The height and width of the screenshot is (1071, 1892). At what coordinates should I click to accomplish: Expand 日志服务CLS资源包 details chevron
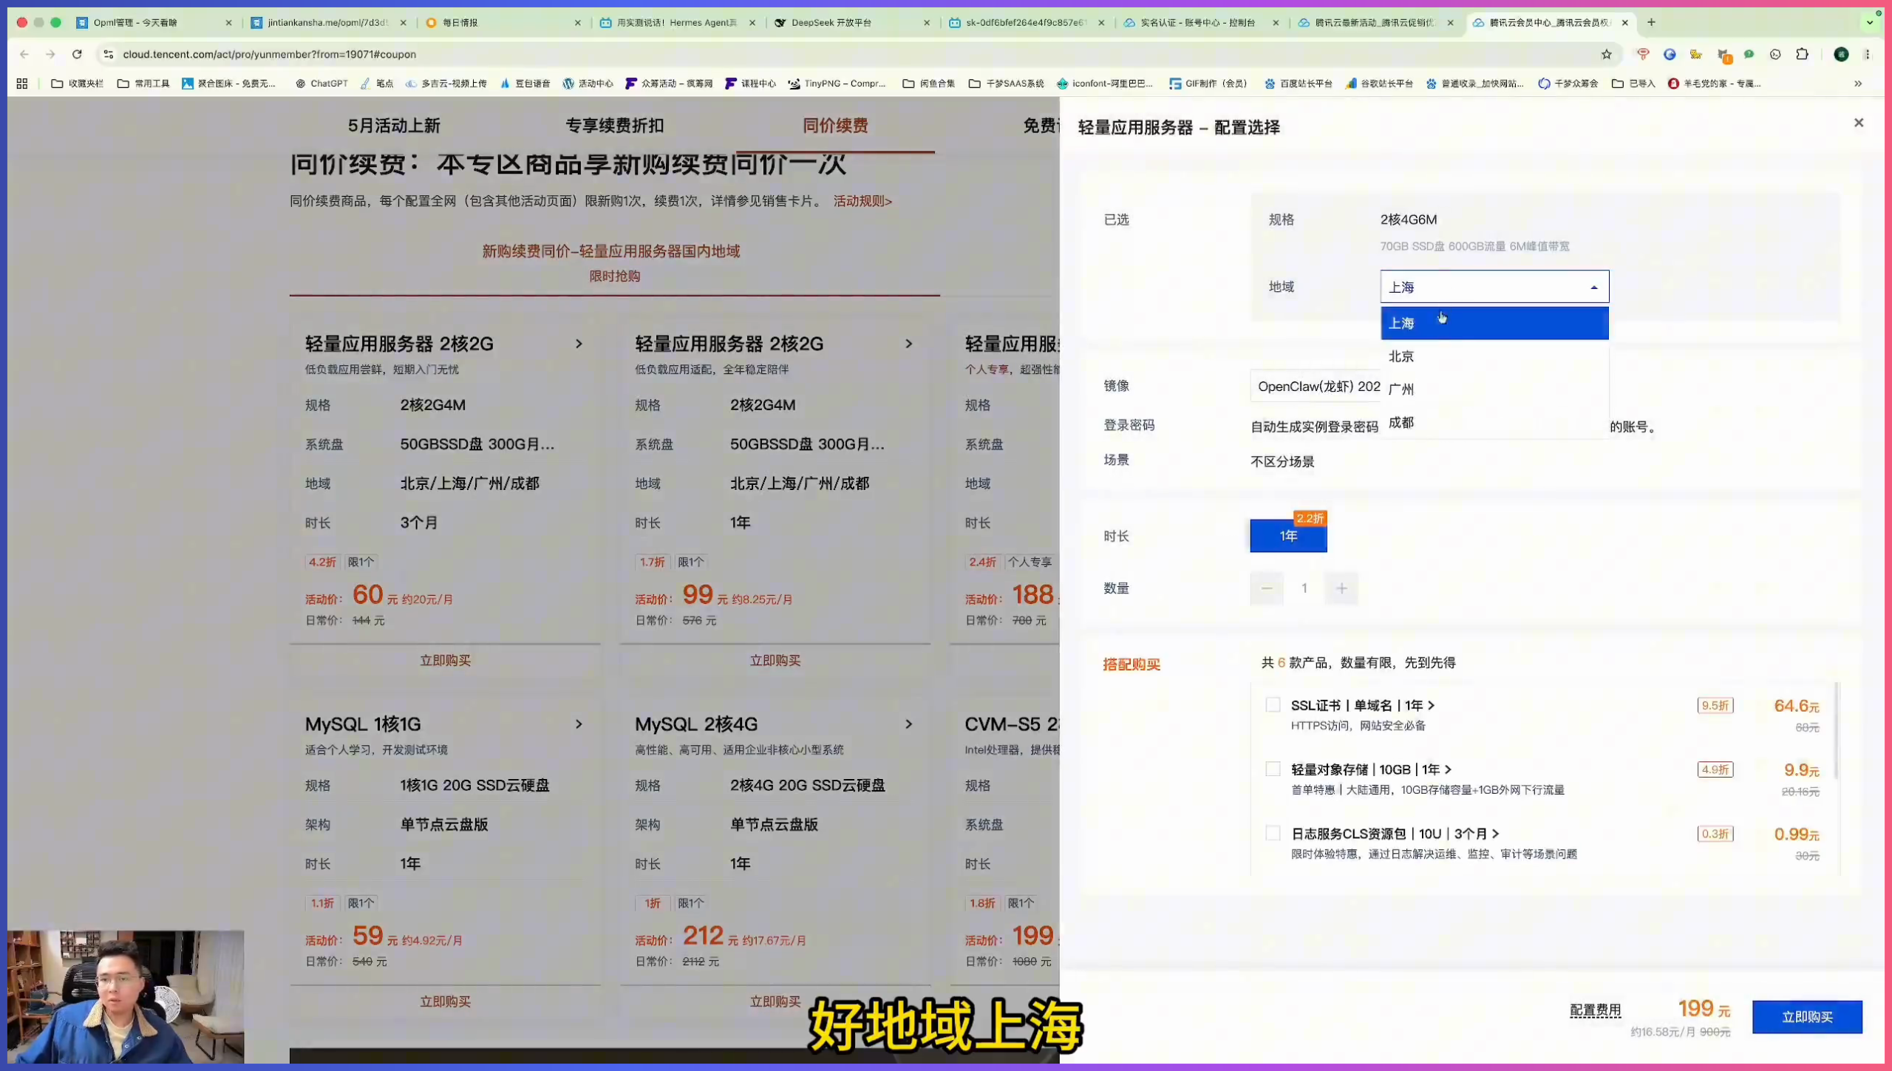coord(1495,834)
